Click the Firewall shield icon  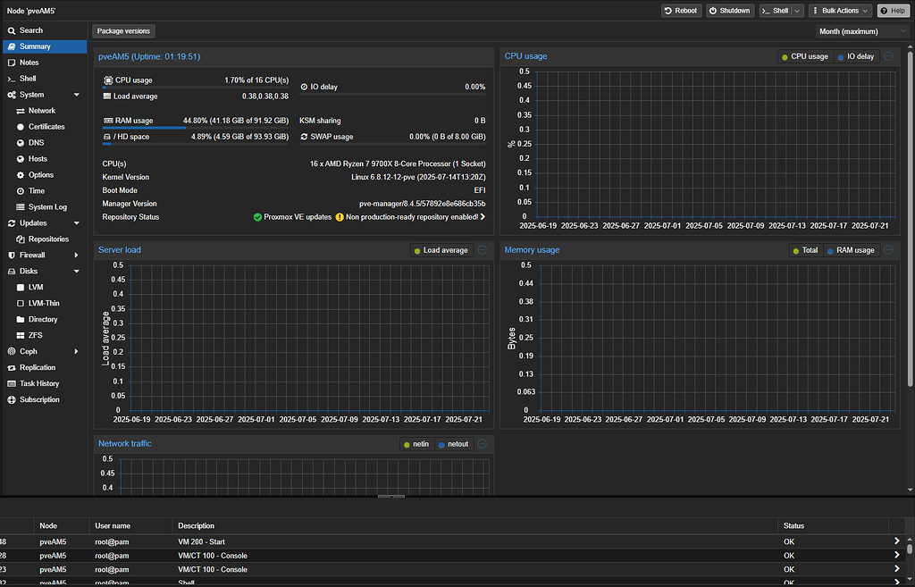pos(11,255)
